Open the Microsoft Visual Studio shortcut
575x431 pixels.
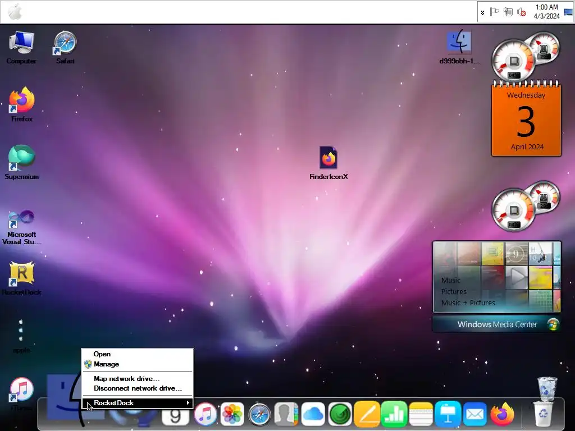tap(22, 227)
